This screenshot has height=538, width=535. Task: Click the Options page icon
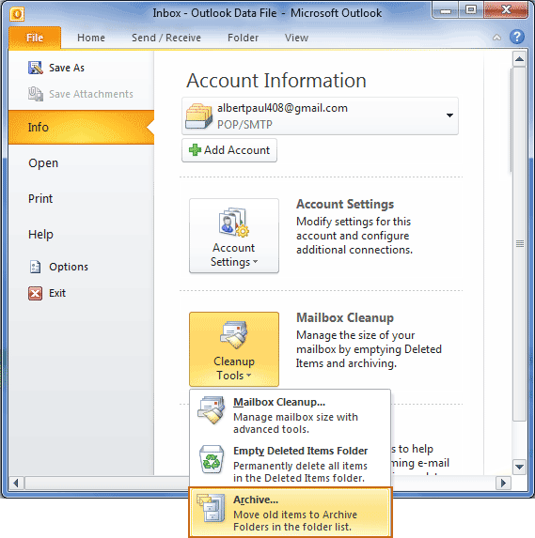pyautogui.click(x=35, y=267)
